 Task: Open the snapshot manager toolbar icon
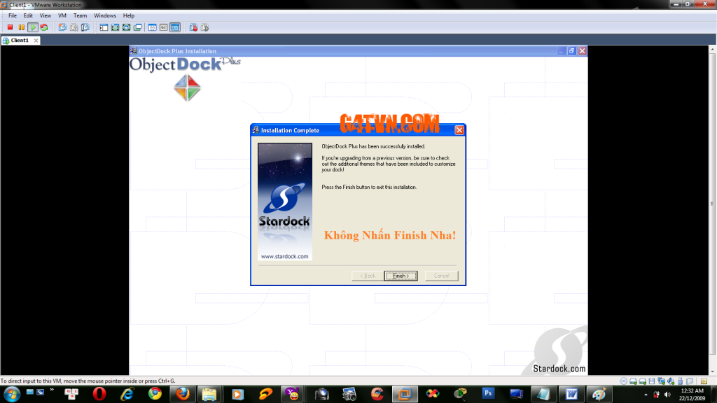point(85,27)
